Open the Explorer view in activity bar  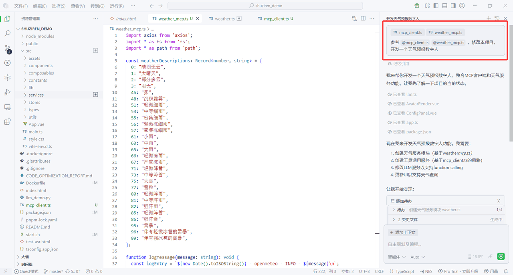pyautogui.click(x=7, y=19)
